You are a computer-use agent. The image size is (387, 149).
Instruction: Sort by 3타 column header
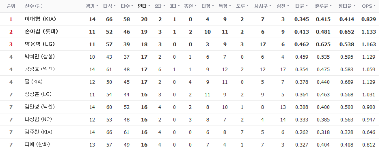(x=175, y=6)
